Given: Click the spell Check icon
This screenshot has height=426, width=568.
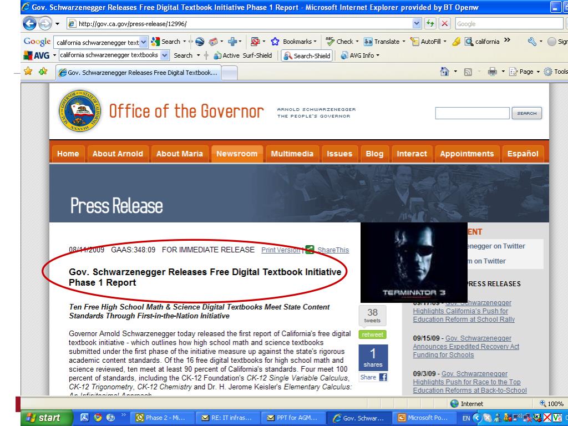Looking at the screenshot, I should tap(330, 41).
